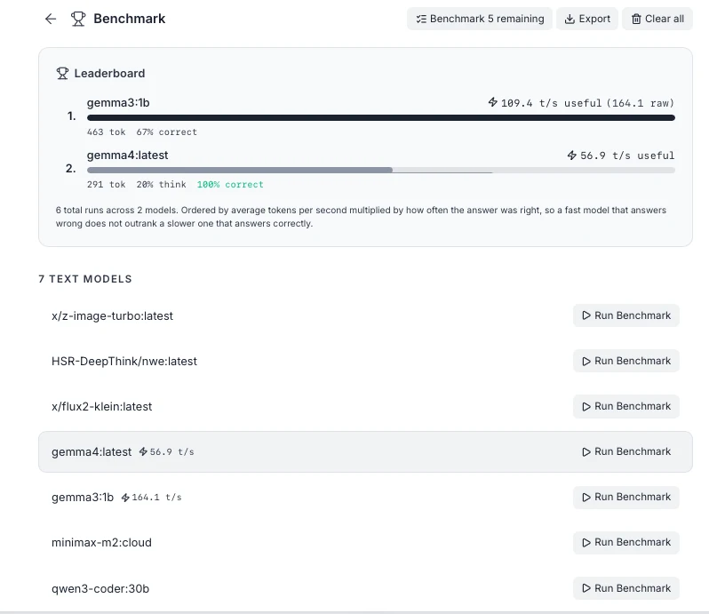Click the lightning icon beside 56.9 t/s useful
This screenshot has height=614, width=709.
[x=572, y=155]
